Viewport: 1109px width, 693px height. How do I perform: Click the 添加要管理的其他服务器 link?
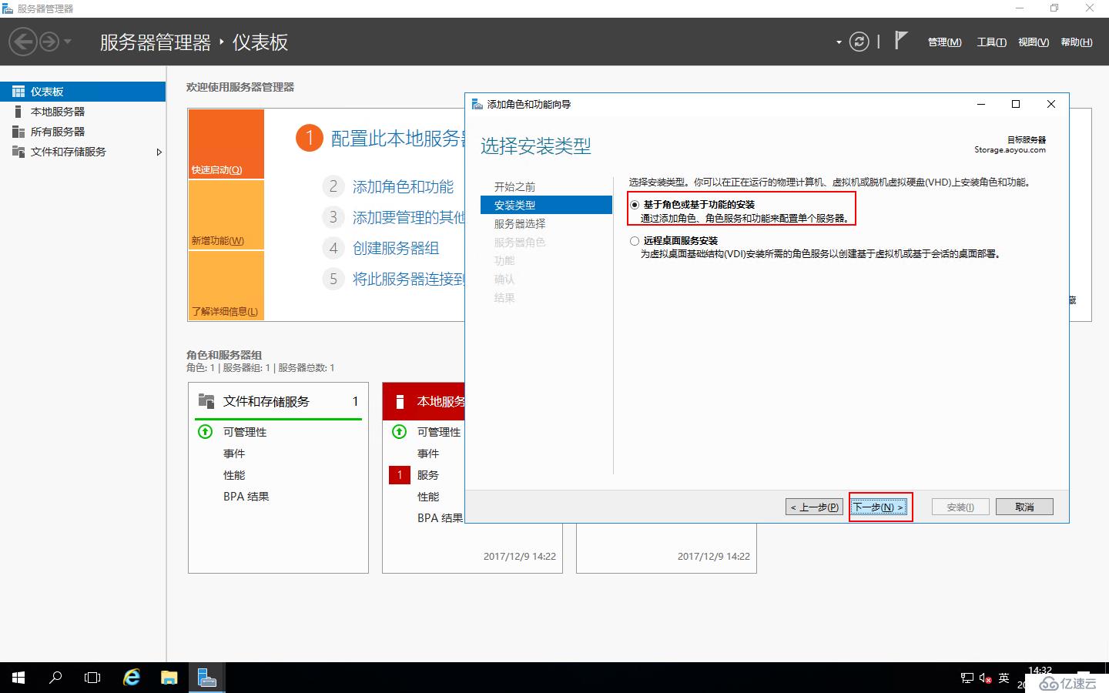pos(408,218)
